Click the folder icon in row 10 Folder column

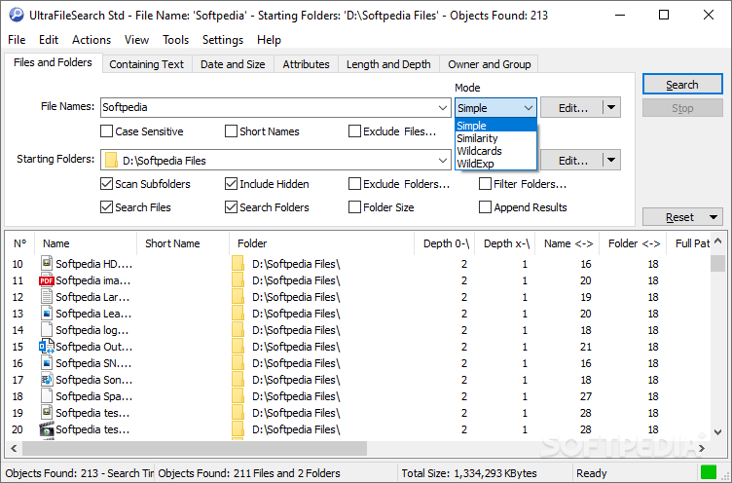(x=238, y=264)
